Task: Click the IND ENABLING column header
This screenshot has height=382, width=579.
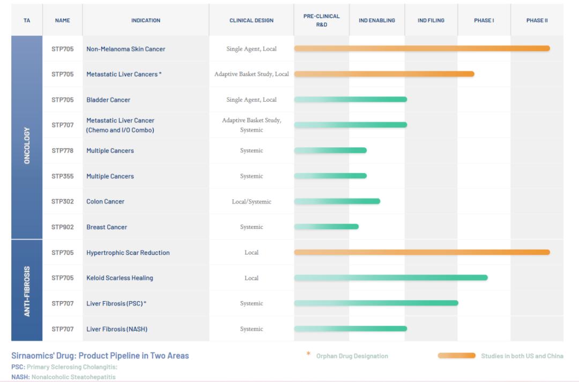Action: click(x=377, y=20)
